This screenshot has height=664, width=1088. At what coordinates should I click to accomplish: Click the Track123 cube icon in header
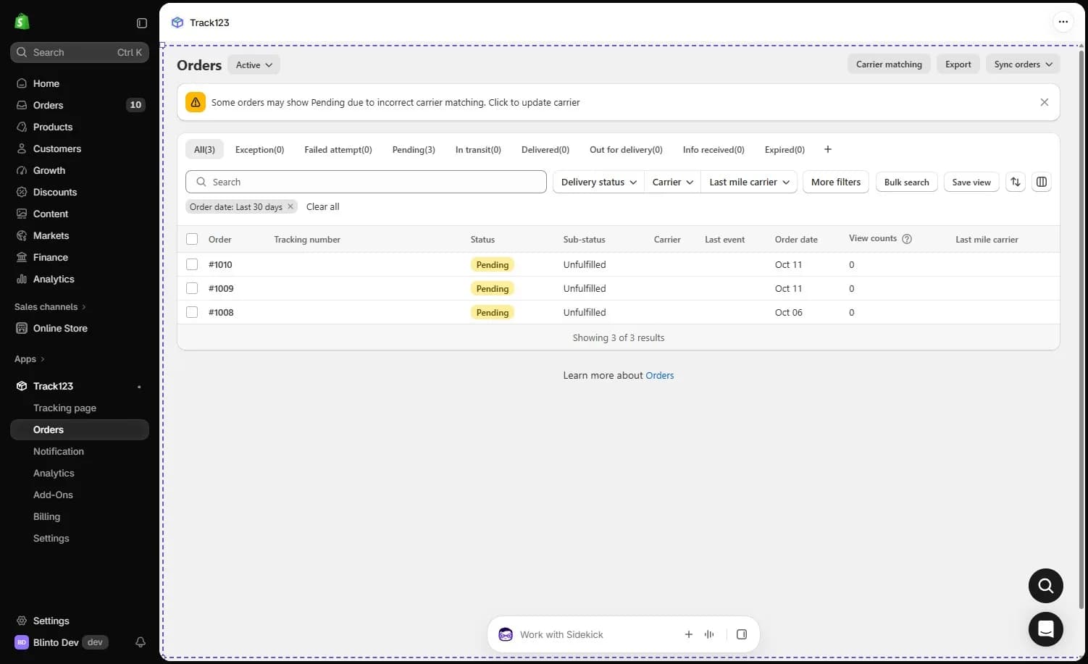(177, 22)
